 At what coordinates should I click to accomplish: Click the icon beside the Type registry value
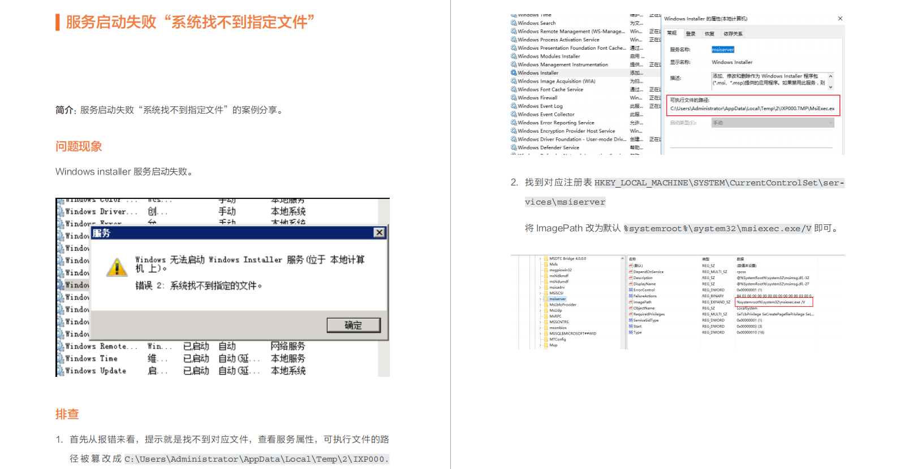[631, 332]
